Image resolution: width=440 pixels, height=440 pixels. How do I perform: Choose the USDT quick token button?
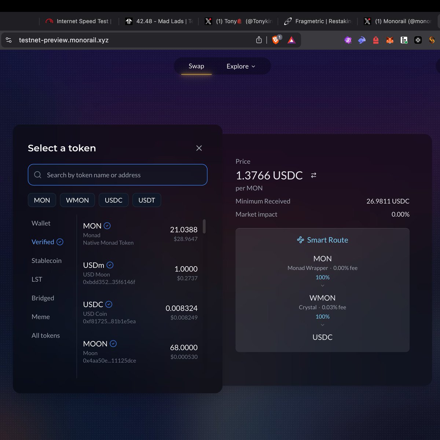[146, 200]
